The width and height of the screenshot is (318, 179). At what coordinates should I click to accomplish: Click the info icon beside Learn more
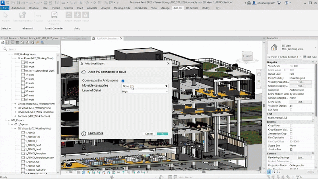(x=84, y=134)
